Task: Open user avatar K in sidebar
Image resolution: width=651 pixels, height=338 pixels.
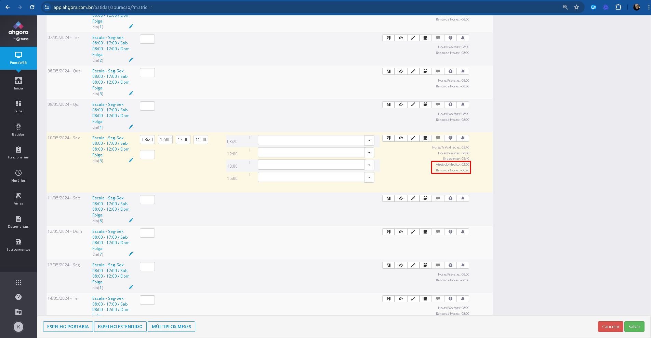Action: click(18, 327)
